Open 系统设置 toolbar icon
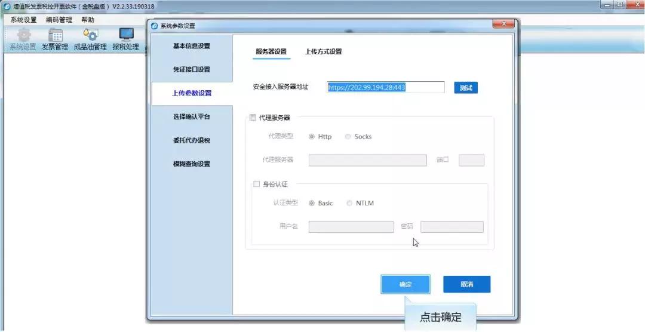Screen dimensions: 645x332 [23, 39]
